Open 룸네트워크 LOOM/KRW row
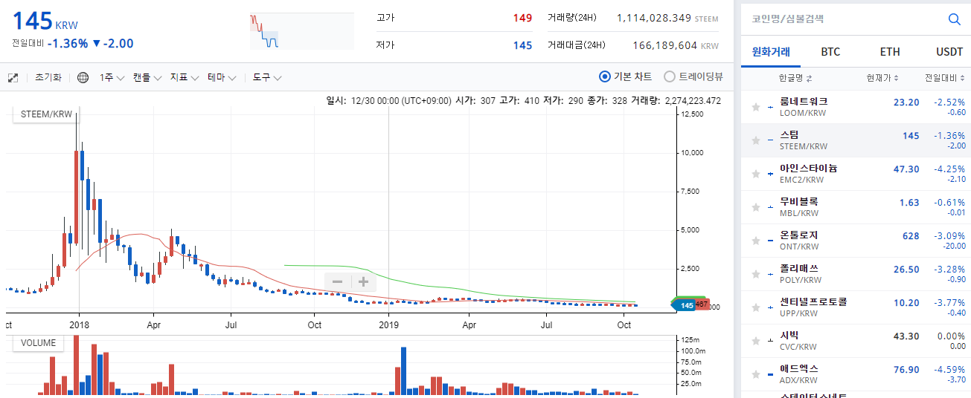971x398 pixels. [x=856, y=107]
